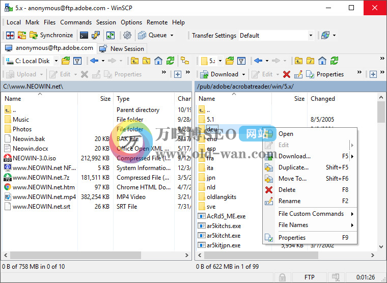The width and height of the screenshot is (387, 283).
Task: Go back in remote panel history
Action: (258, 61)
